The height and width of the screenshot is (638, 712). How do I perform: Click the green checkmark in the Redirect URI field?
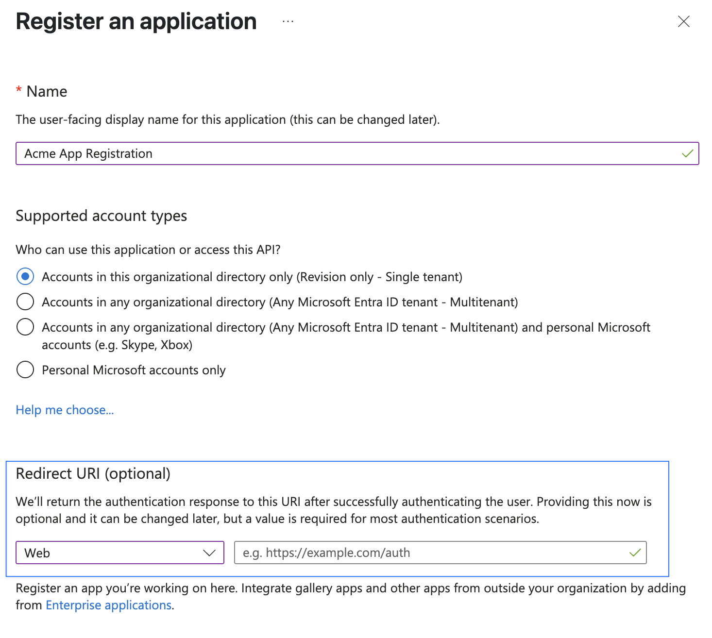point(634,553)
